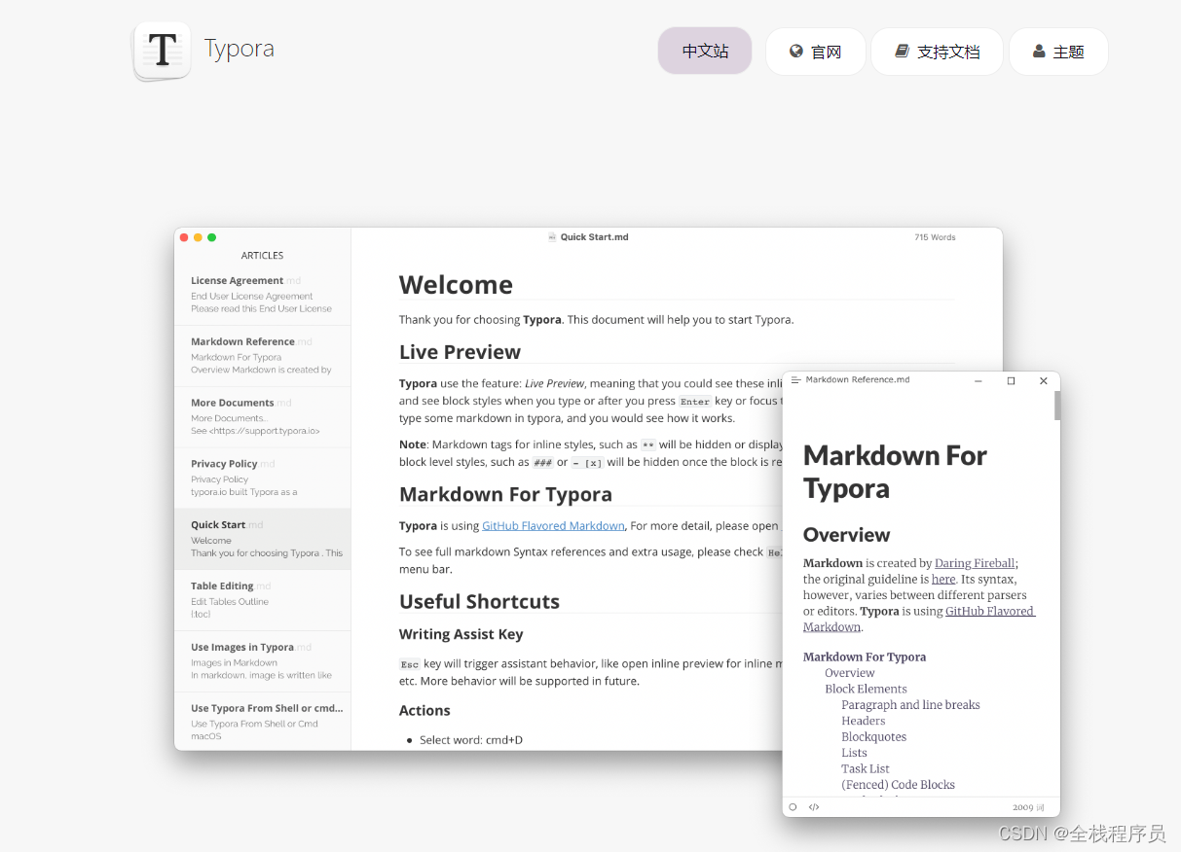Click the Welcome heading
The width and height of the screenshot is (1181, 852).
(456, 285)
